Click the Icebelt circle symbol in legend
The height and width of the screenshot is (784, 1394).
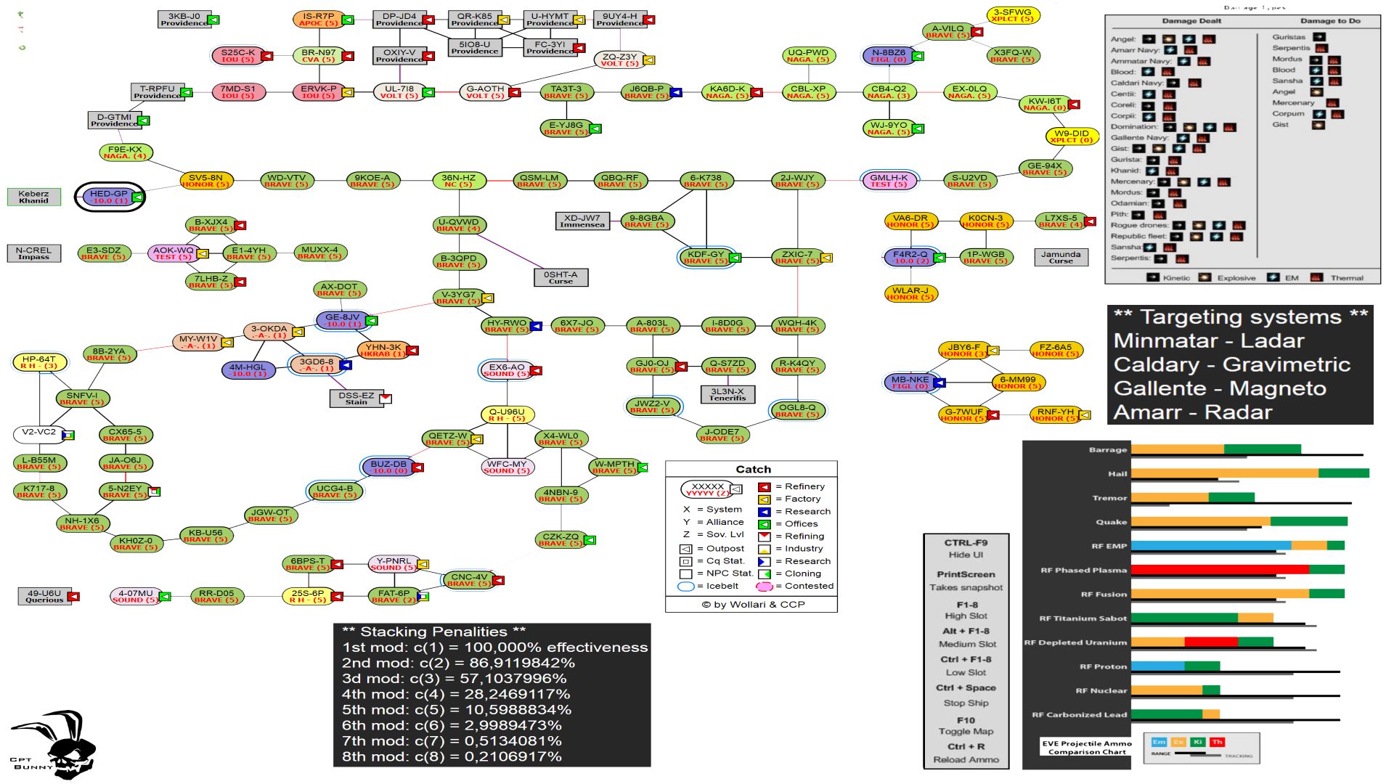pos(685,587)
